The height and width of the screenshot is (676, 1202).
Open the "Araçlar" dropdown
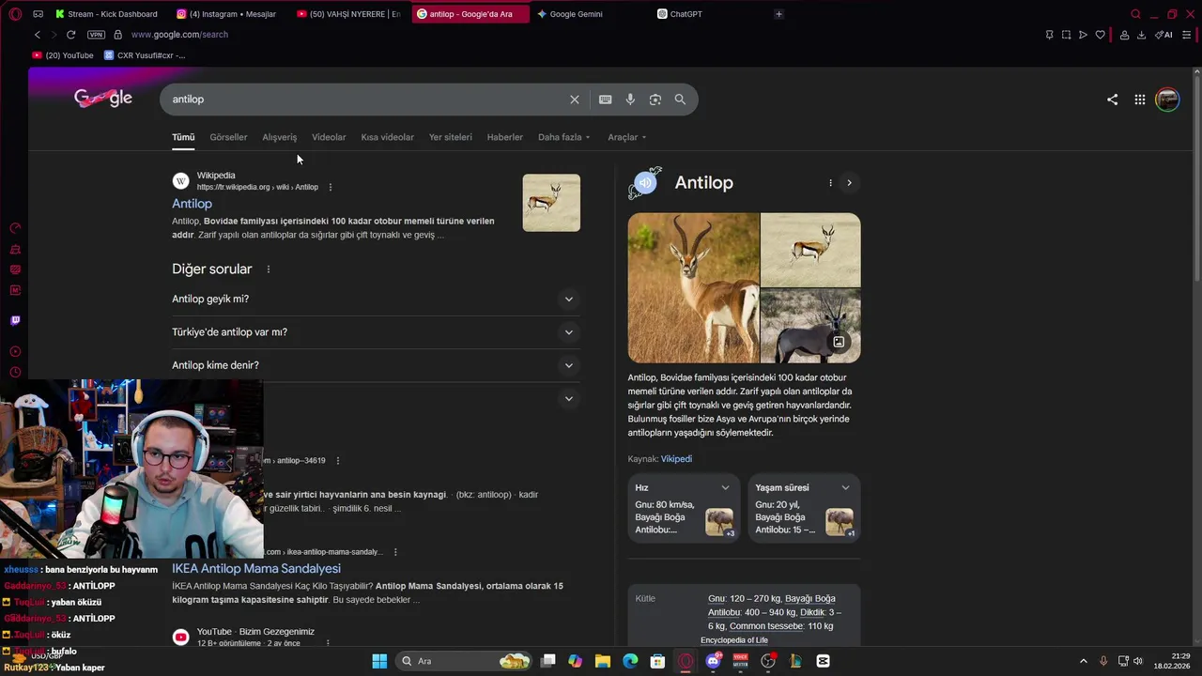(x=626, y=137)
